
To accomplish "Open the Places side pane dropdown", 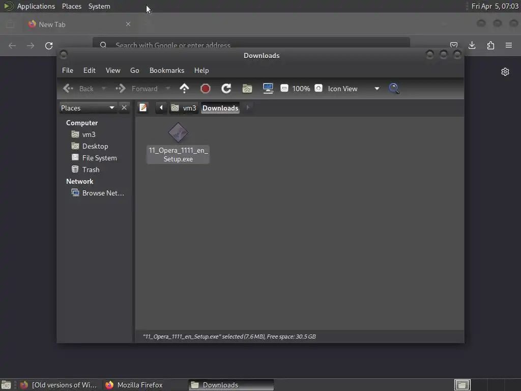I will tap(88, 108).
